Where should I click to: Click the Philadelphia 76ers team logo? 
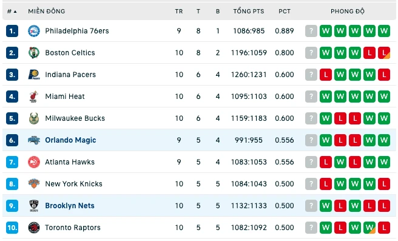click(x=34, y=31)
